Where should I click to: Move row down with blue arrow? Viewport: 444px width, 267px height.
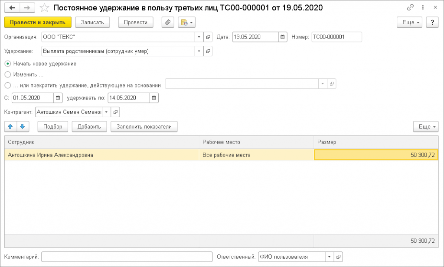[x=23, y=127]
